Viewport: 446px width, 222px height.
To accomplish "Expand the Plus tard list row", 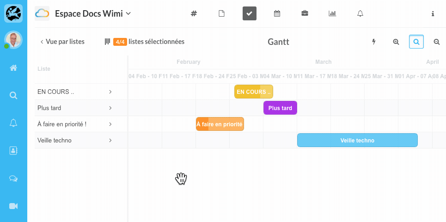I will pos(110,108).
